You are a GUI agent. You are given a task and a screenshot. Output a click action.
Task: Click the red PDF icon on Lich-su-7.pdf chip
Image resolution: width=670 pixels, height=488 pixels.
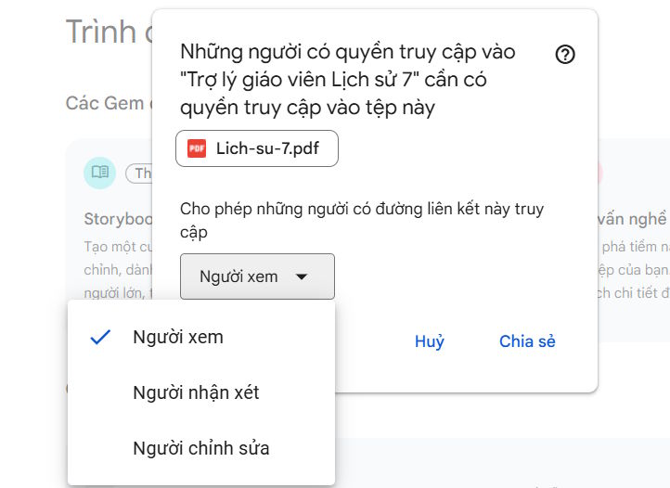[197, 148]
